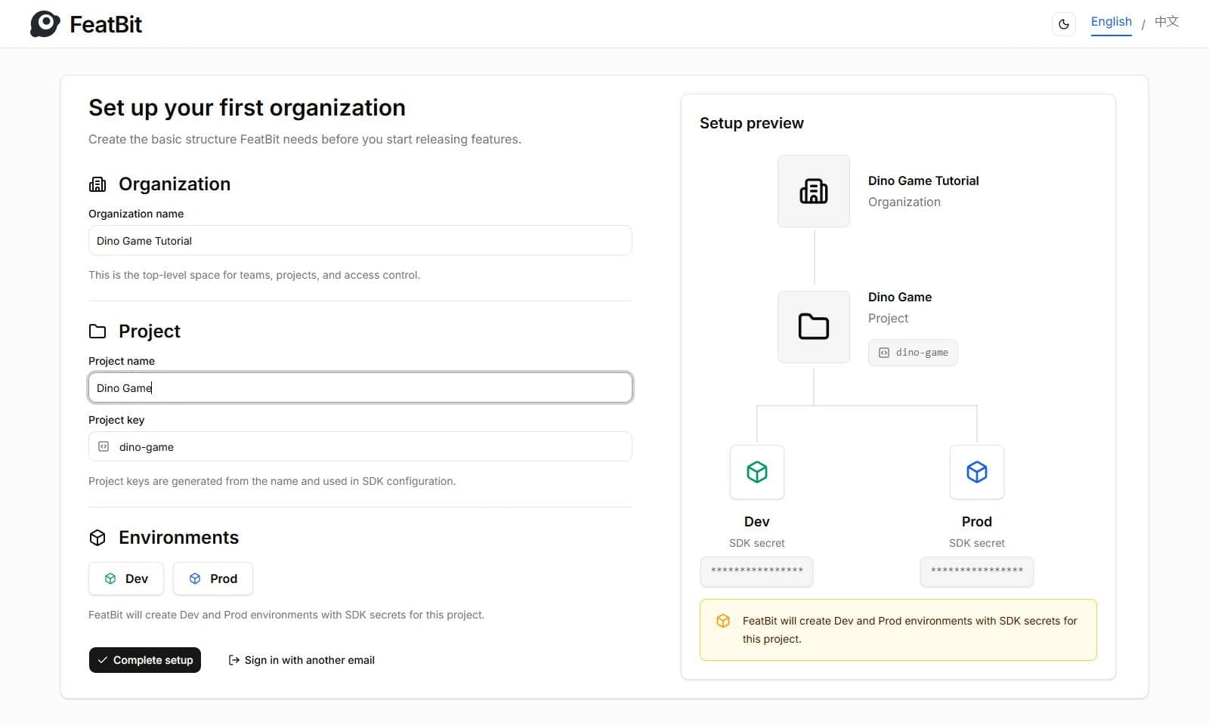Click the sign-out arrow icon beside Sign in link
The width and height of the screenshot is (1209, 725).
click(234, 660)
